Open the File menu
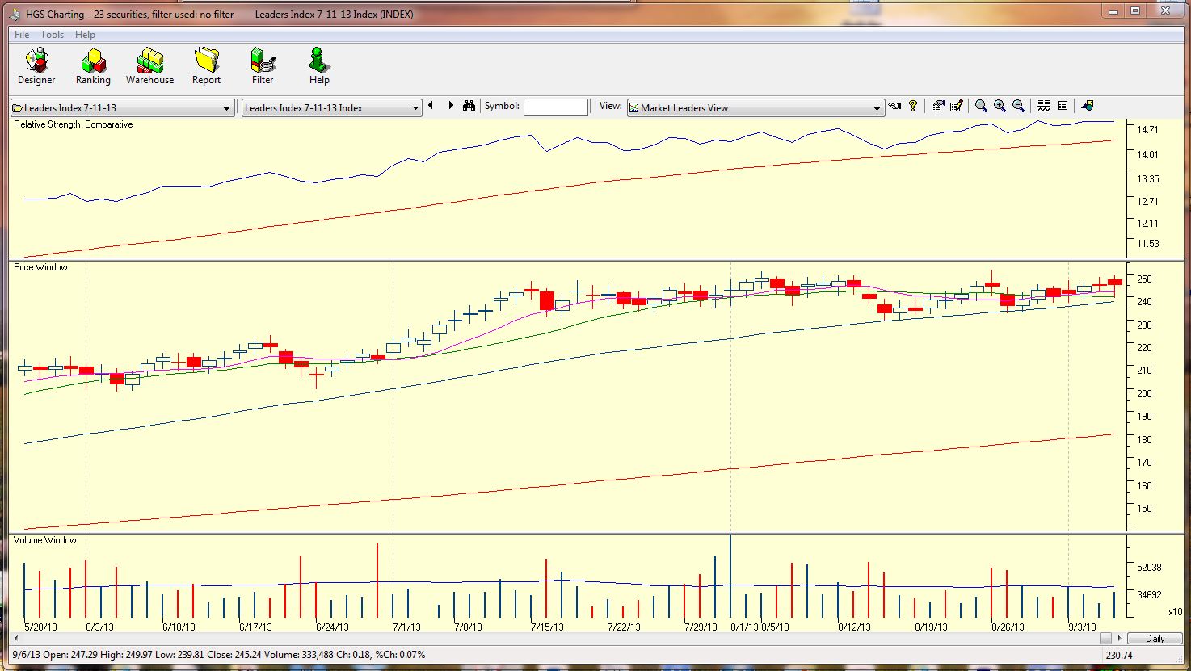The image size is (1191, 671). pos(22,35)
